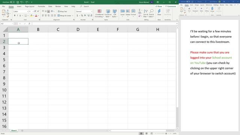Screen dimensions: 240x135
Task: Open the font name Calibri dropdown
Action: pos(27,12)
